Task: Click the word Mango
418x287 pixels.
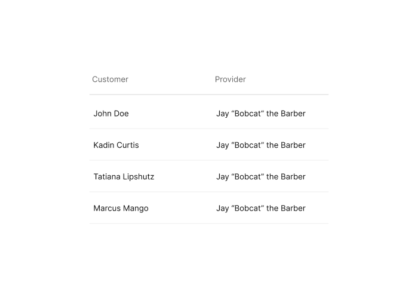Action: [x=136, y=209]
